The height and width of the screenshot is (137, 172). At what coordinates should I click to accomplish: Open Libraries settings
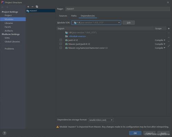(9, 23)
